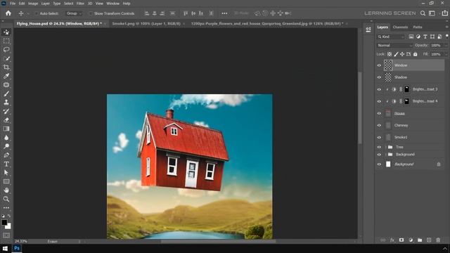Open the Fill value dropdown
450x253 pixels.
[x=446, y=54]
